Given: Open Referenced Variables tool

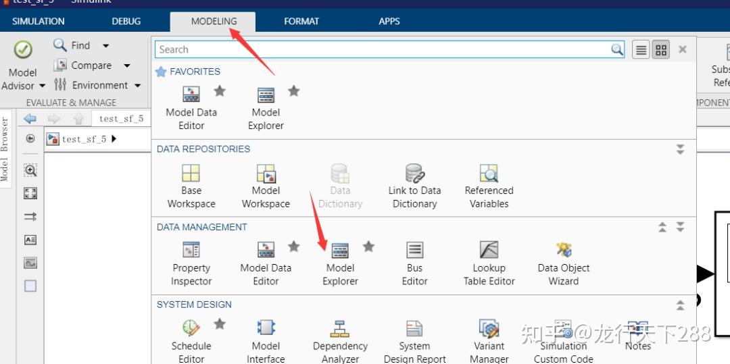Looking at the screenshot, I should (x=489, y=186).
